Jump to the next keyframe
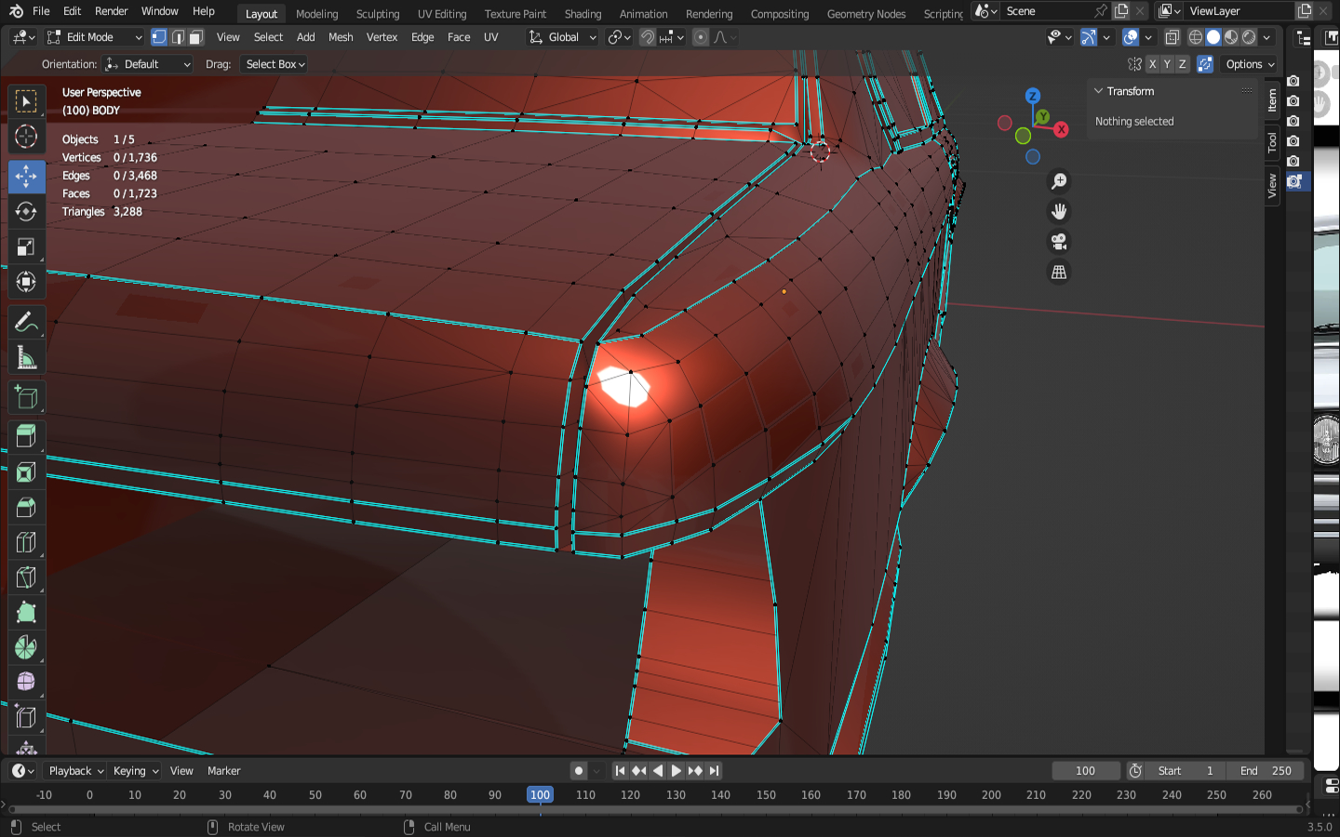This screenshot has width=1340, height=837. coord(695,771)
